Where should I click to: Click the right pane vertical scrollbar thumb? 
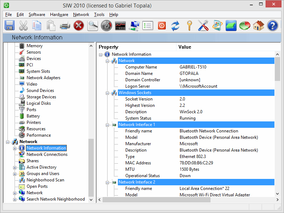pos(277,69)
